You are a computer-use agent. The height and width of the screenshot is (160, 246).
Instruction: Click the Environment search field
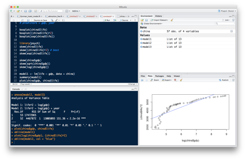225,23
